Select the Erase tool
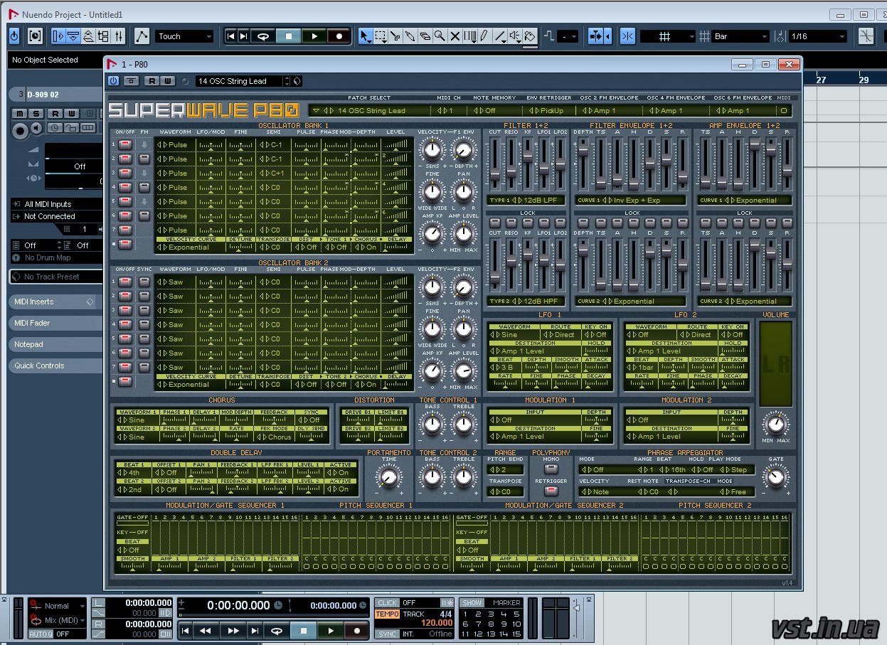 point(425,36)
